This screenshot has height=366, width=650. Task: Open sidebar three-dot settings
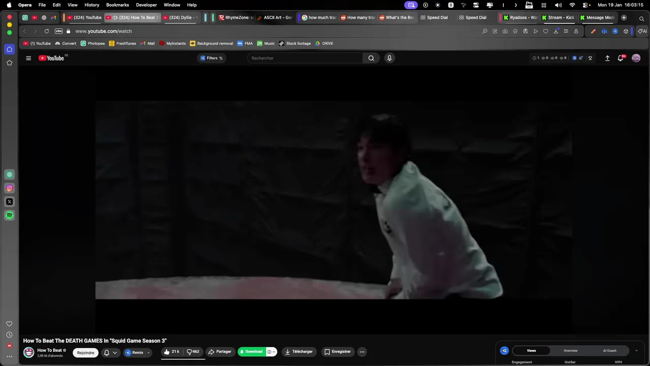click(x=9, y=356)
